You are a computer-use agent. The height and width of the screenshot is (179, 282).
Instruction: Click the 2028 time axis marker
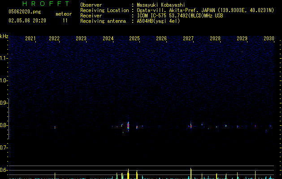[215, 38]
